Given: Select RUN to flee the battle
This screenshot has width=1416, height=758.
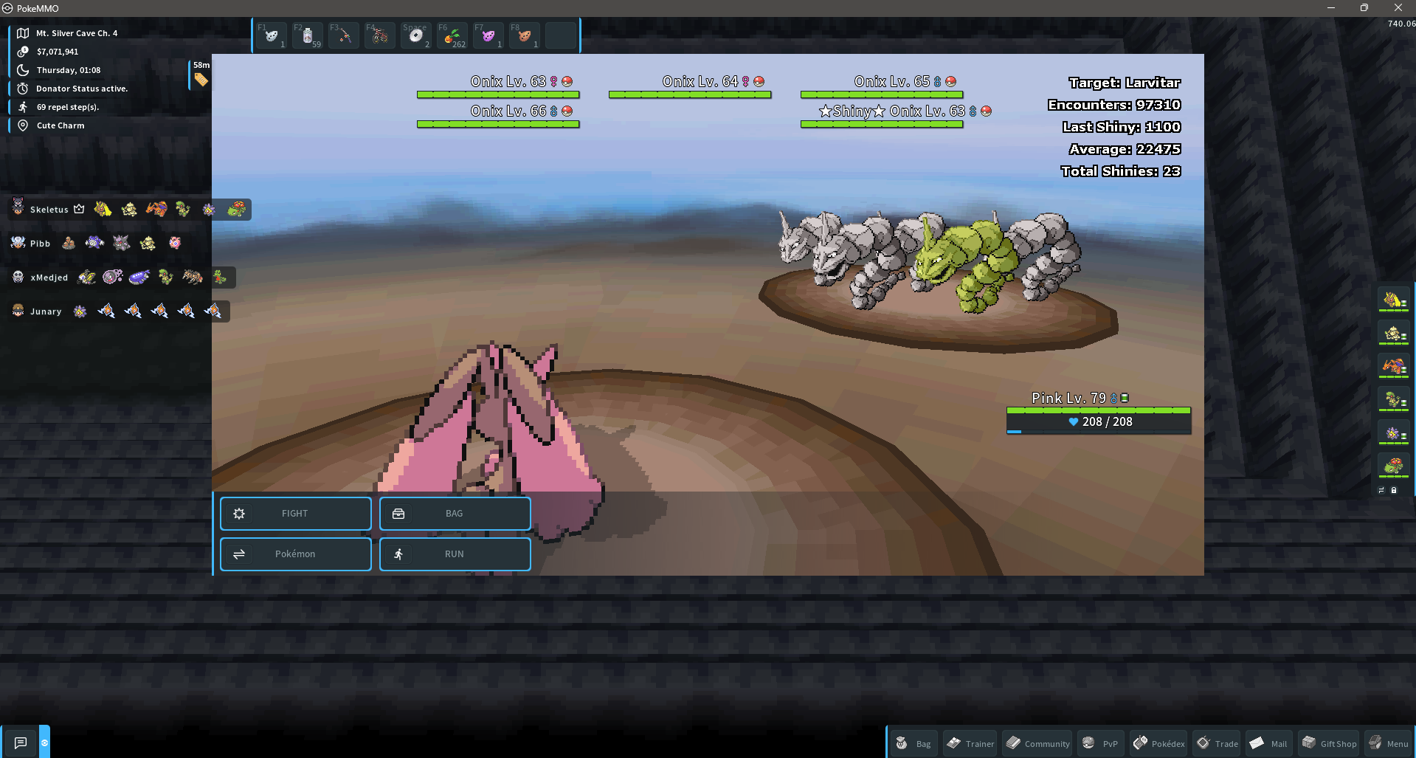Looking at the screenshot, I should (455, 554).
